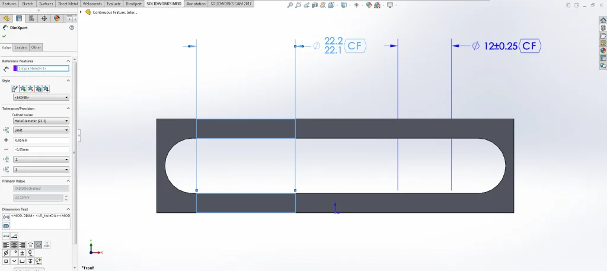Switch to the Leaders tab

click(21, 47)
